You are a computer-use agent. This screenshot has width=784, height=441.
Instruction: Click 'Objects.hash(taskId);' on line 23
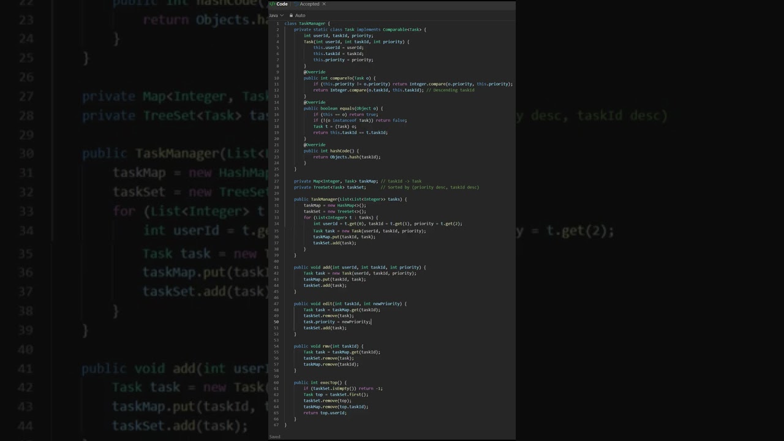click(355, 157)
